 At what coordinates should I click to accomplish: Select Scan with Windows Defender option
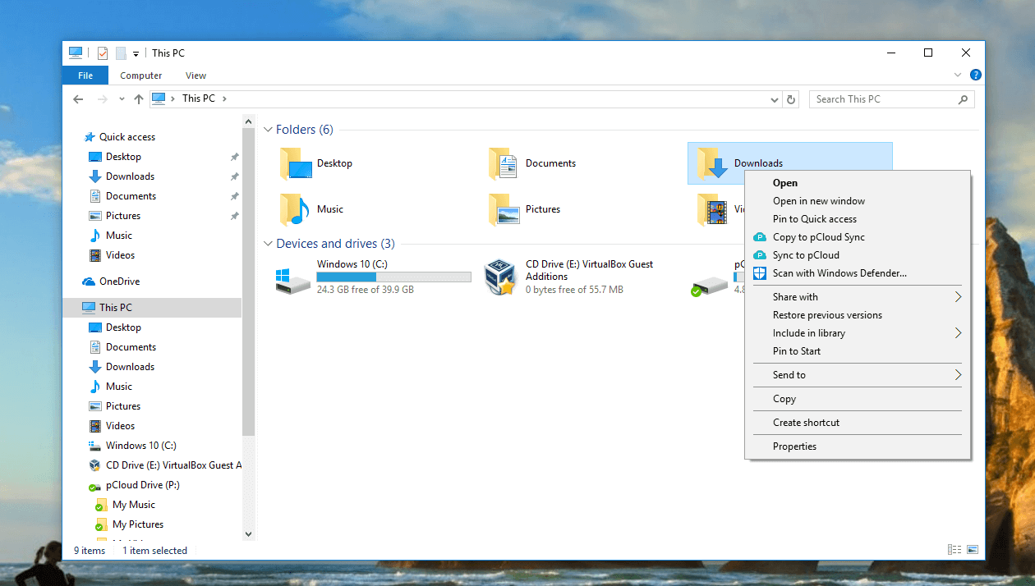tap(839, 273)
